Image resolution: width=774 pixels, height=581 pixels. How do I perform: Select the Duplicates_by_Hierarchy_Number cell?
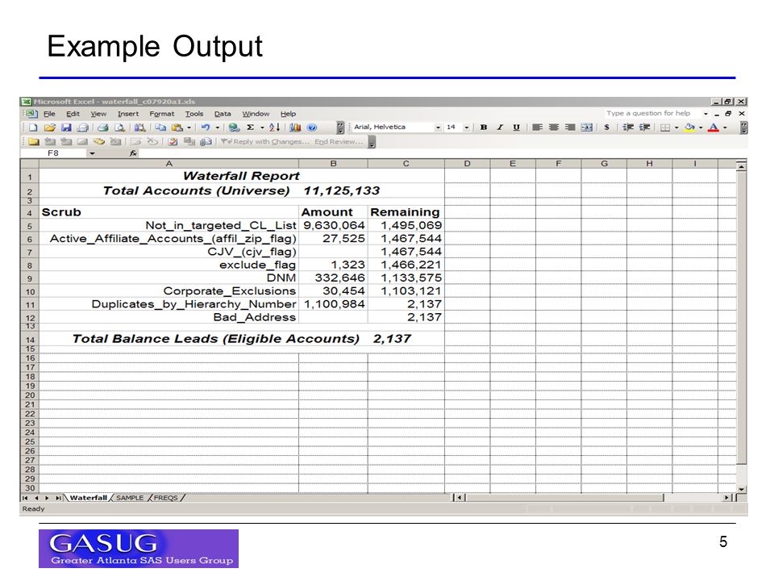[169, 304]
